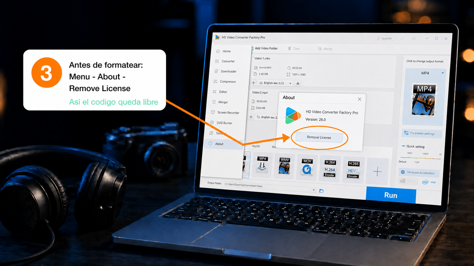The image size is (474, 266).
Task: Click the Upgrade button in title bar
Action: (384, 38)
